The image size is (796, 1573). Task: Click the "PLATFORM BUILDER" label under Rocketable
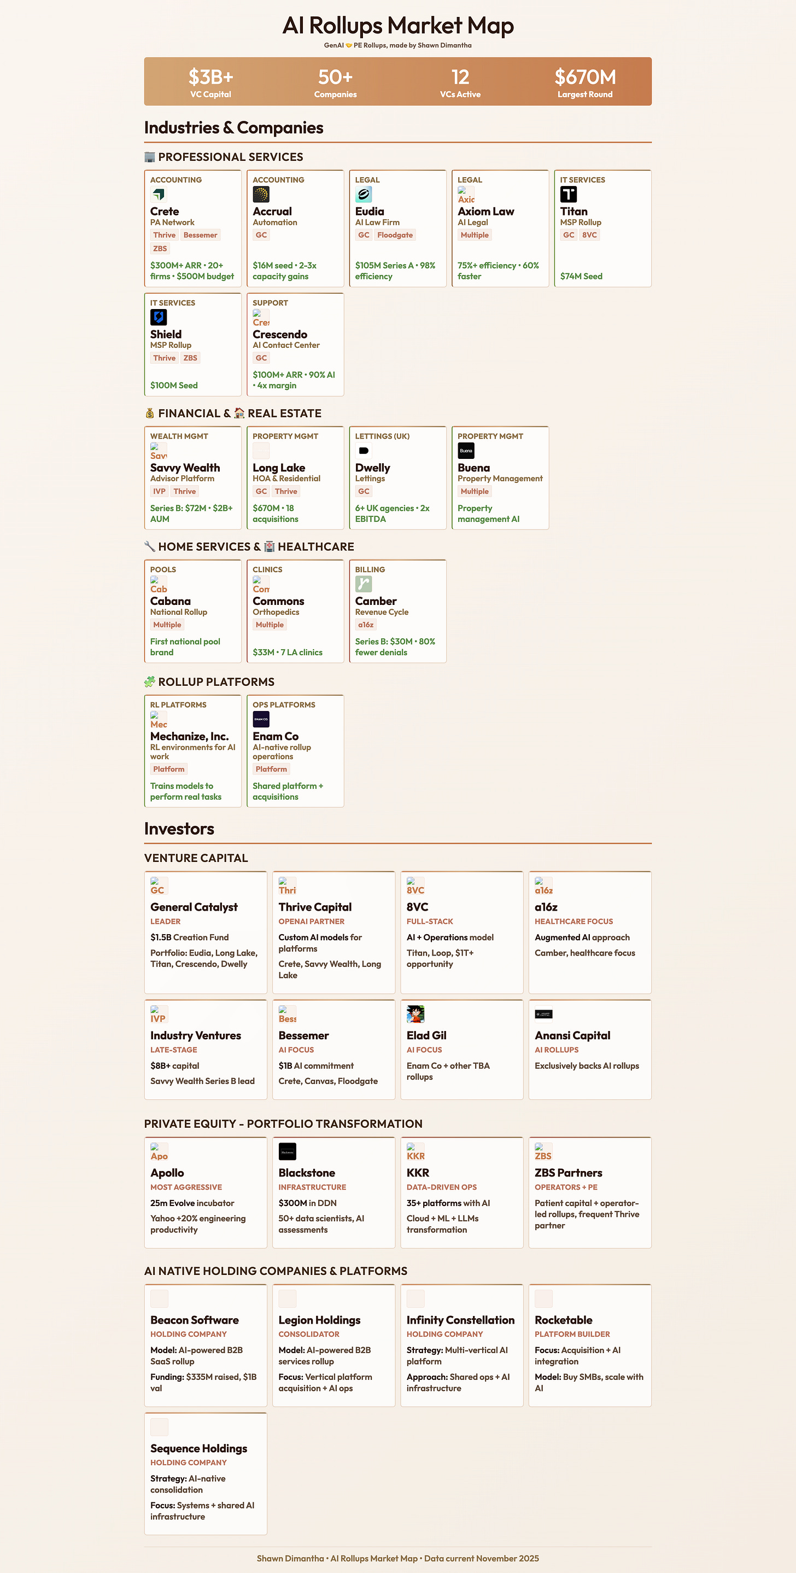[572, 1334]
